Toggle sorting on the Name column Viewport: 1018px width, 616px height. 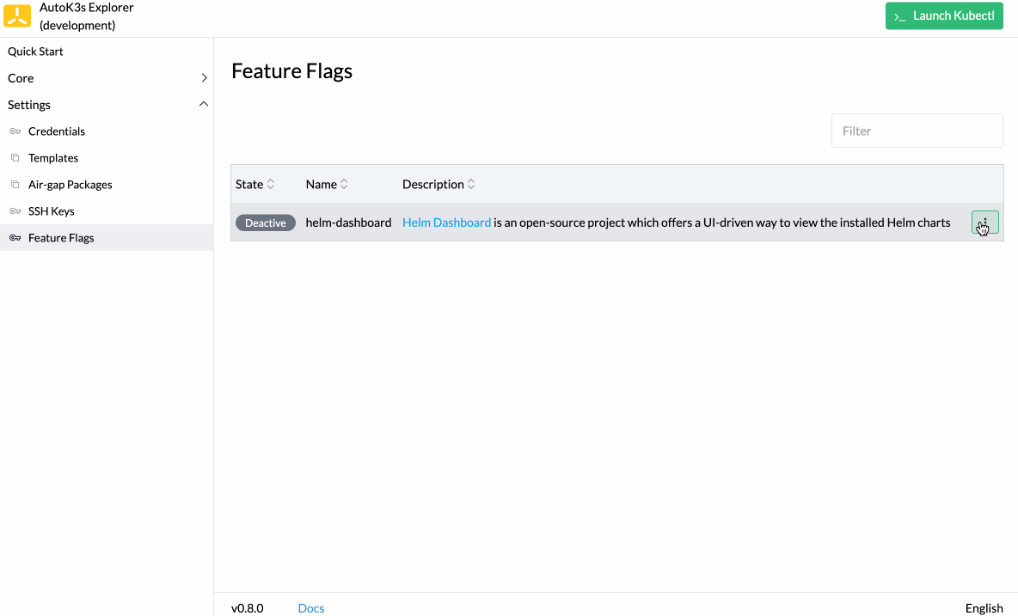344,183
